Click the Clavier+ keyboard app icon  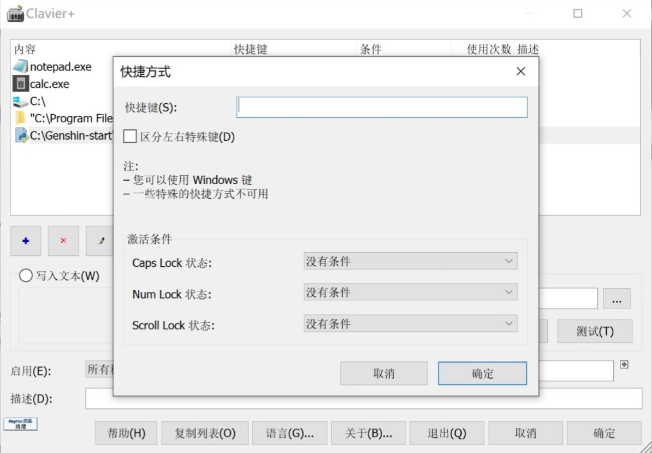pyautogui.click(x=15, y=14)
